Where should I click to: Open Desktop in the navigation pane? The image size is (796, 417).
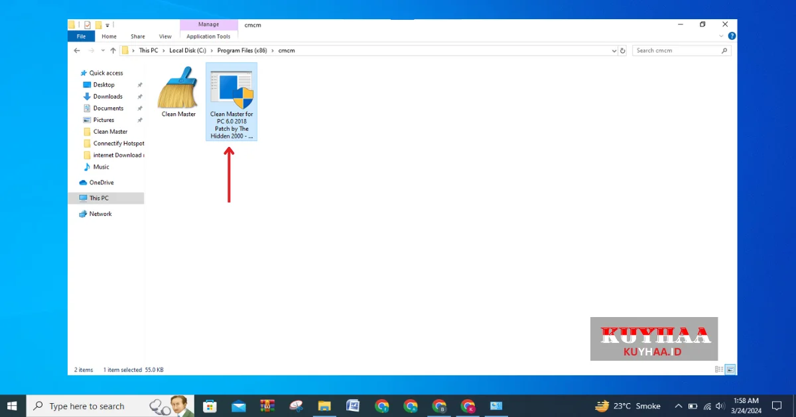104,85
